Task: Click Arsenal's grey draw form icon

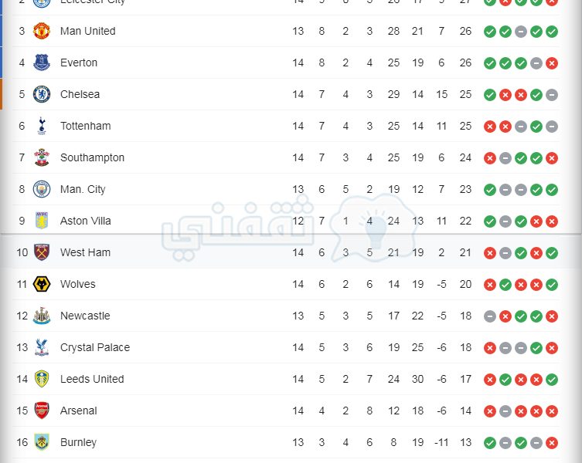Action: tap(505, 411)
